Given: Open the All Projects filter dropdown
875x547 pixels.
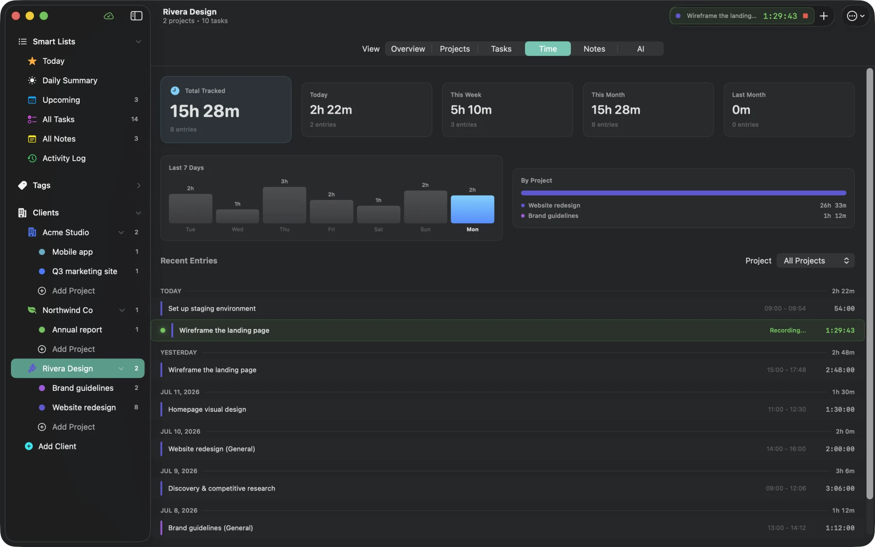Looking at the screenshot, I should 815,261.
